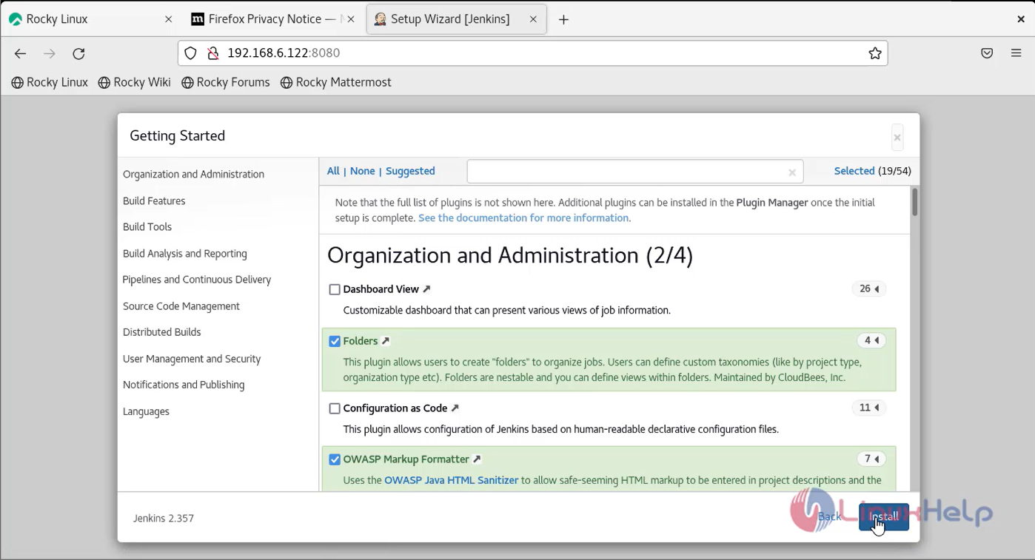Jump to Source Code Management category
The height and width of the screenshot is (560, 1035).
pyautogui.click(x=181, y=306)
